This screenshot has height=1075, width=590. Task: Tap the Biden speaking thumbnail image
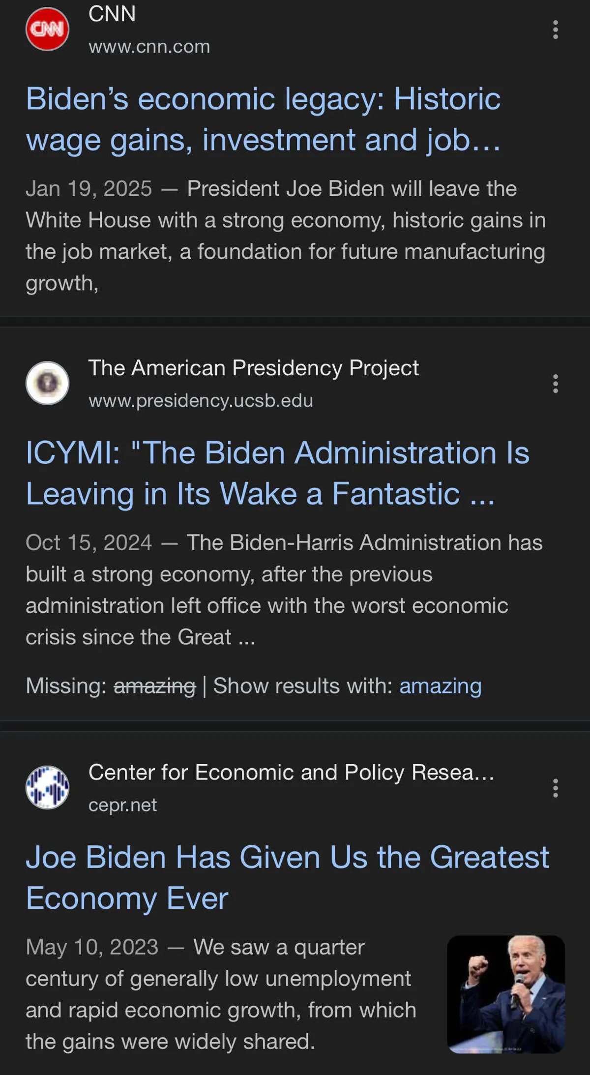[505, 994]
